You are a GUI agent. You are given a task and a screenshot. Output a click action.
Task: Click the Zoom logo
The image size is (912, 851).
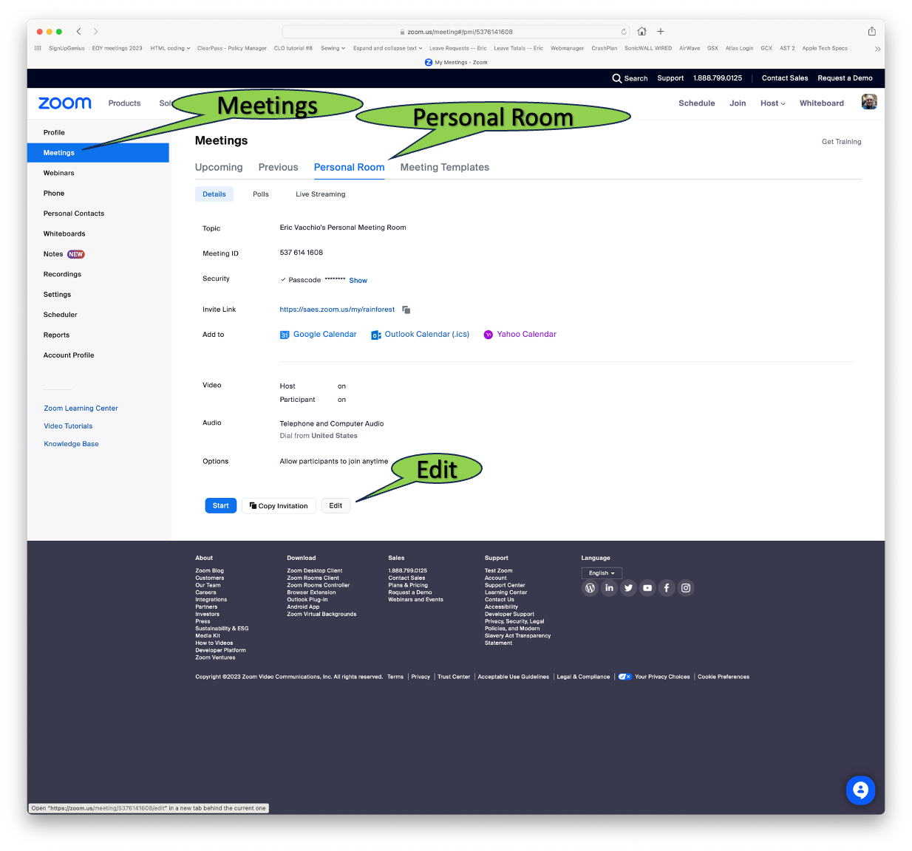65,103
